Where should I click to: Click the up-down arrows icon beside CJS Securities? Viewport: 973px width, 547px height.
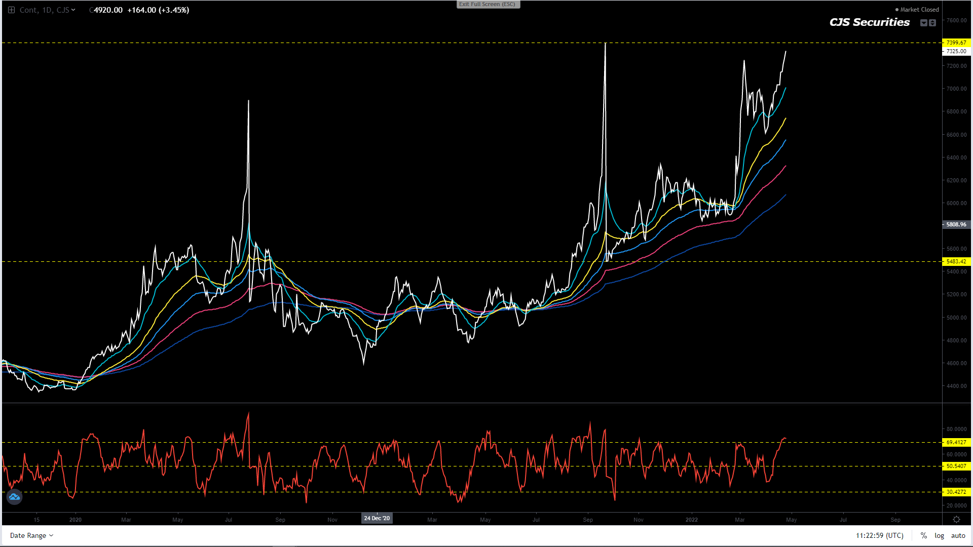point(932,23)
